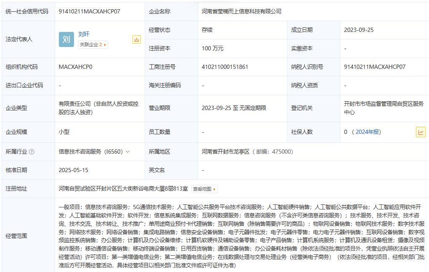
Task: Click the 组织机构代码 value MACXAHCP0
Action: pos(76,67)
